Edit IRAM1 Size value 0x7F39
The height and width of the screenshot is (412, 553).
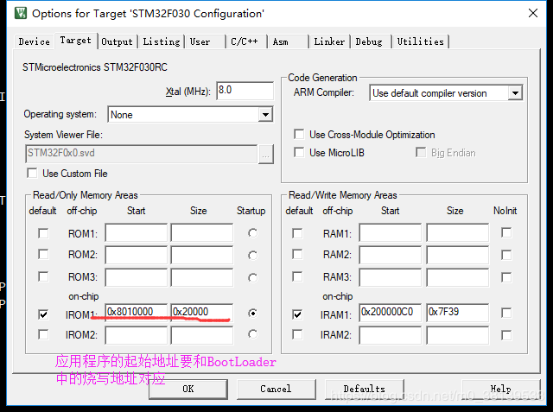pyautogui.click(x=457, y=313)
